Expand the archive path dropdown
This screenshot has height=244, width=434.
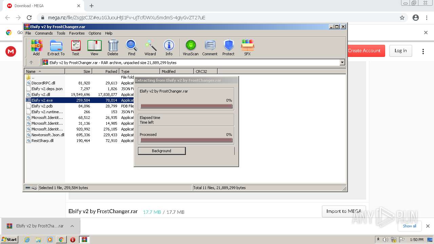(342, 62)
